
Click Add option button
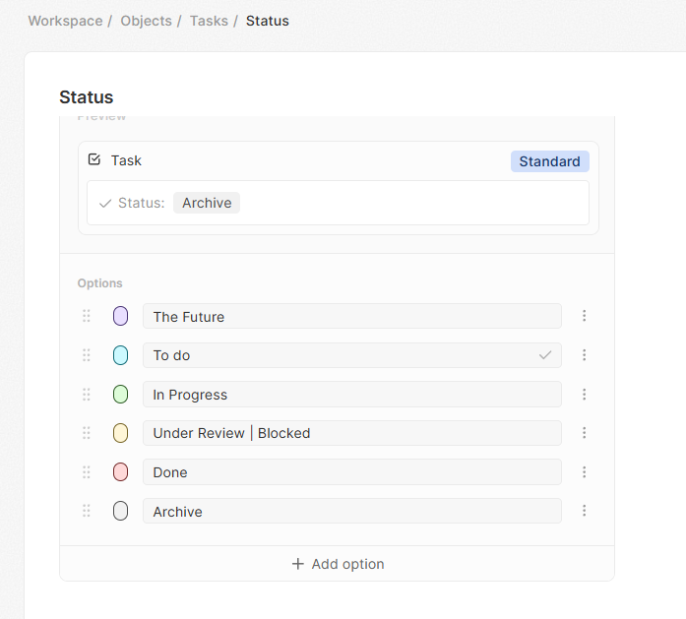click(x=338, y=564)
